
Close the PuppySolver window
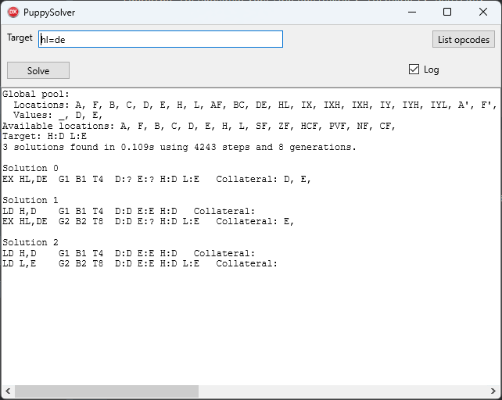(483, 12)
